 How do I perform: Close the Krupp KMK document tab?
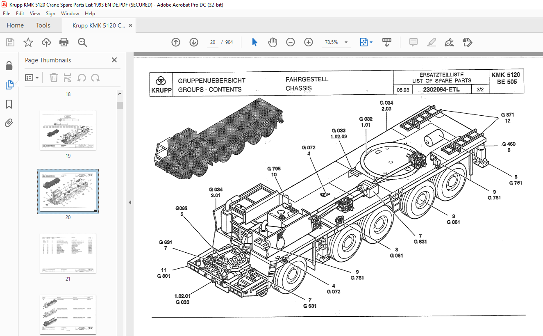(130, 25)
